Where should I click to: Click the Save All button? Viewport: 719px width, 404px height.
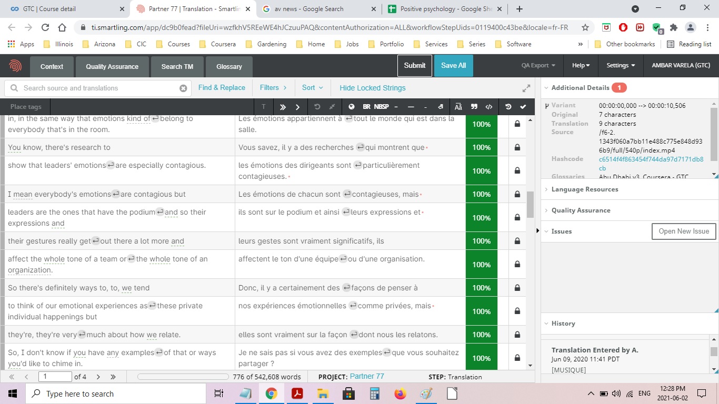(453, 66)
